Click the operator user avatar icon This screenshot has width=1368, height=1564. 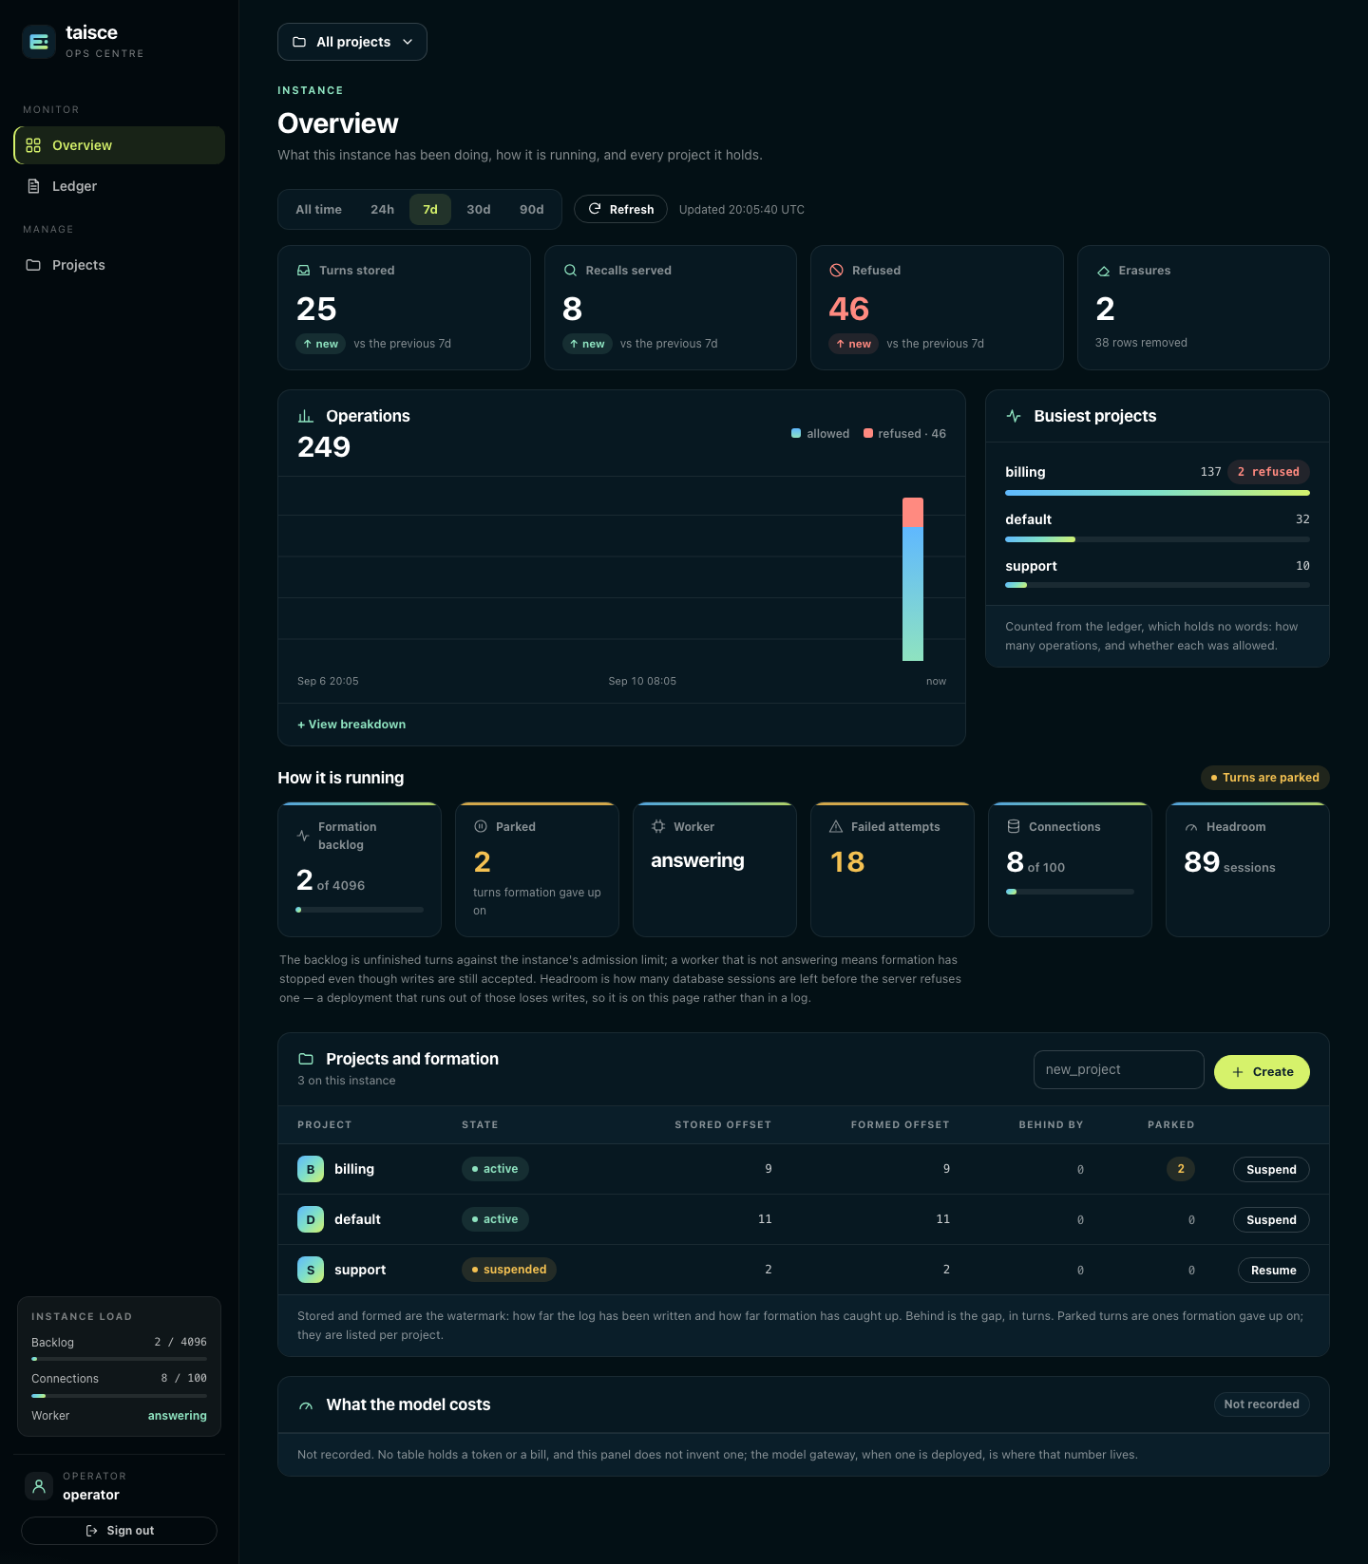(x=39, y=1486)
